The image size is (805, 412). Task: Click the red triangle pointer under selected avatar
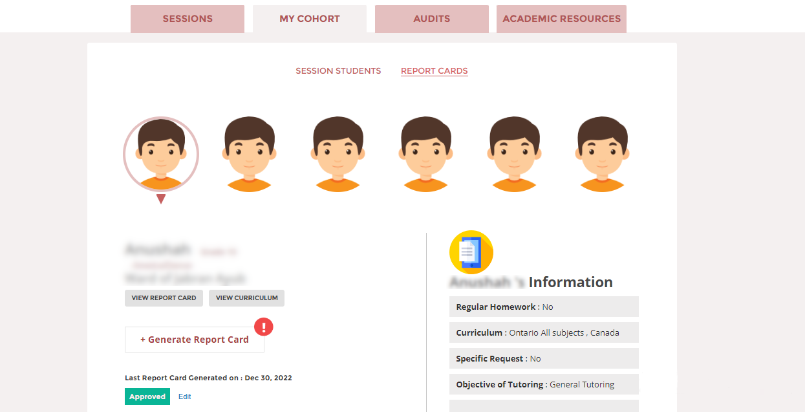pyautogui.click(x=162, y=199)
